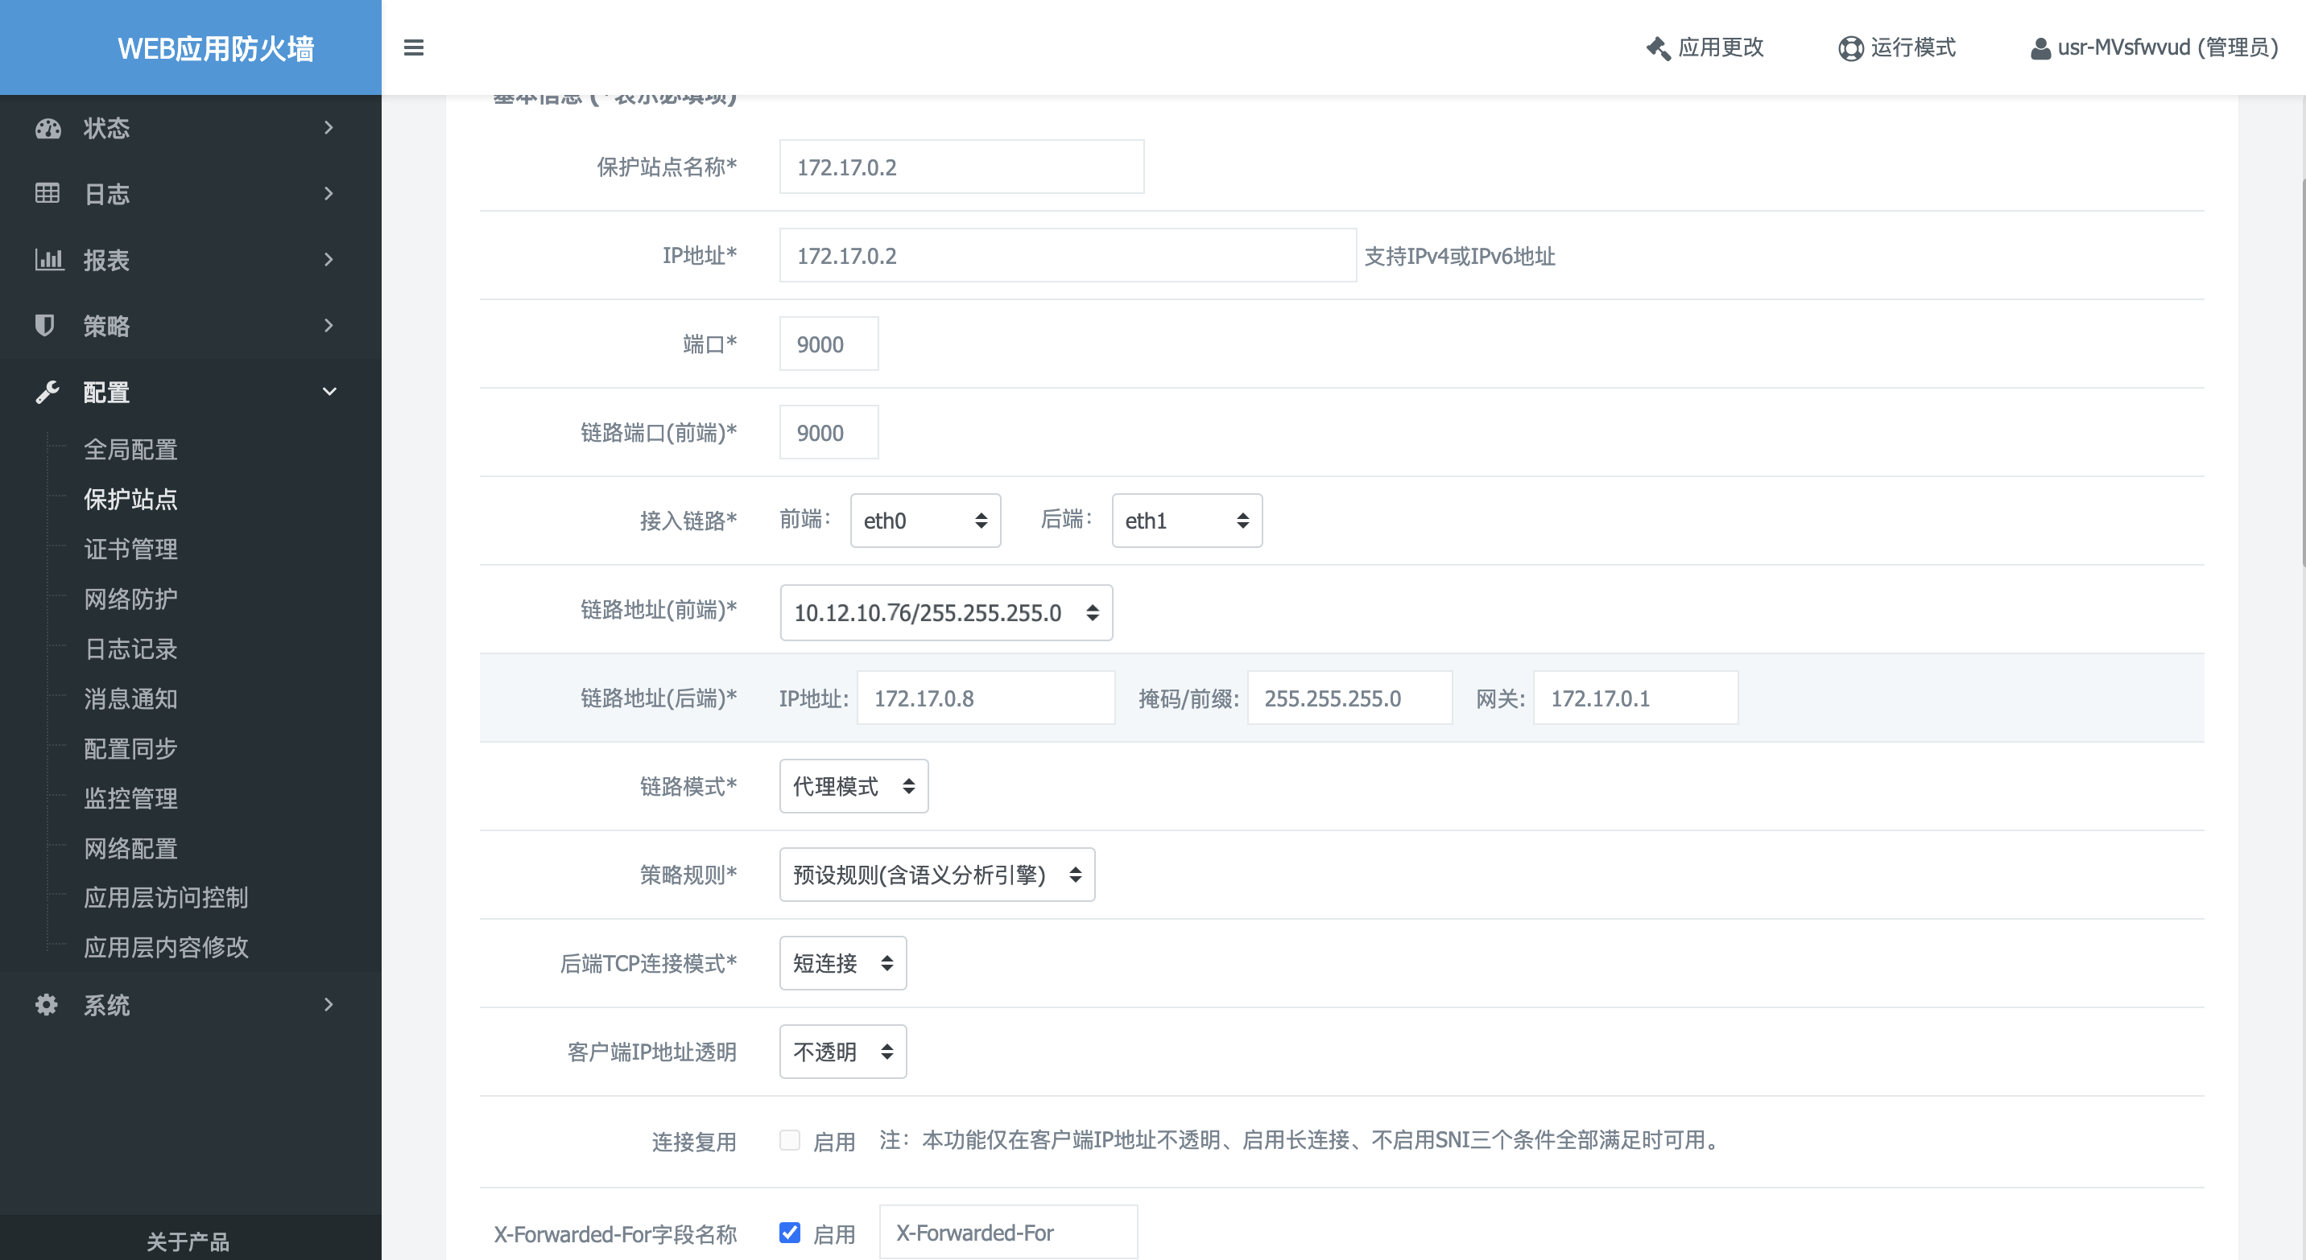Select the 后端TCP连接模式 短连接 dropdown

838,964
